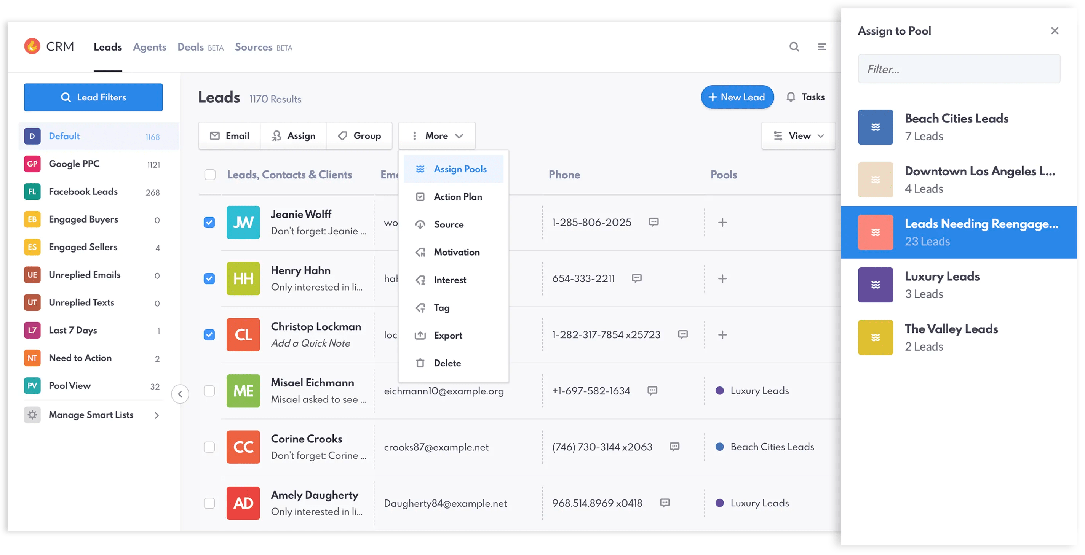
Task: Open the hamburger menu icon in header
Action: tap(822, 47)
